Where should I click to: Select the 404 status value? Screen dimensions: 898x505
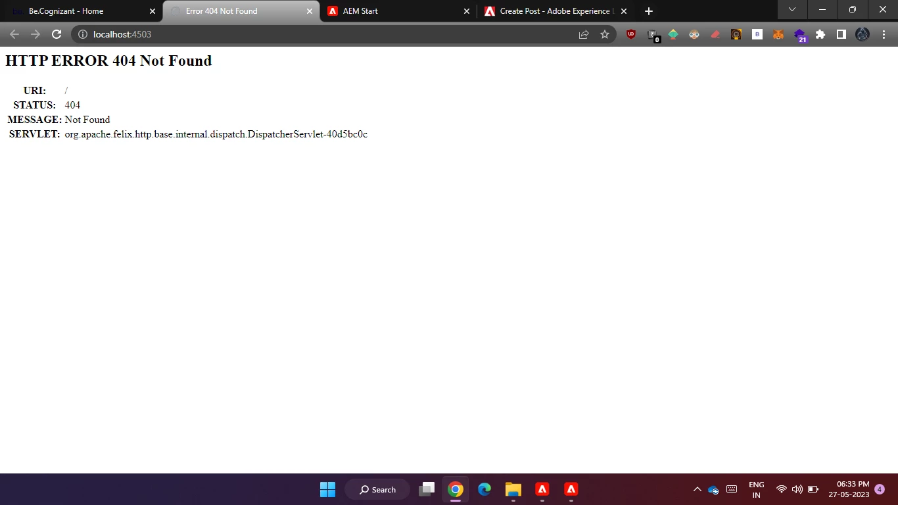(72, 105)
